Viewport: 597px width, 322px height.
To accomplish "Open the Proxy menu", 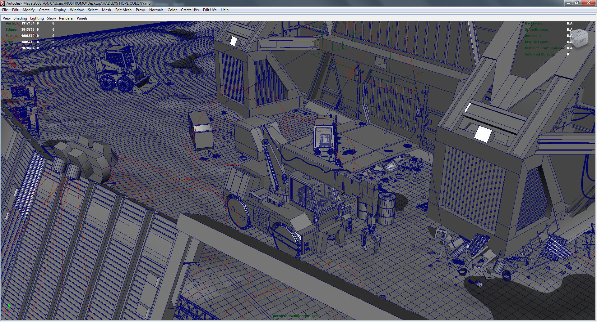I will (x=140, y=10).
